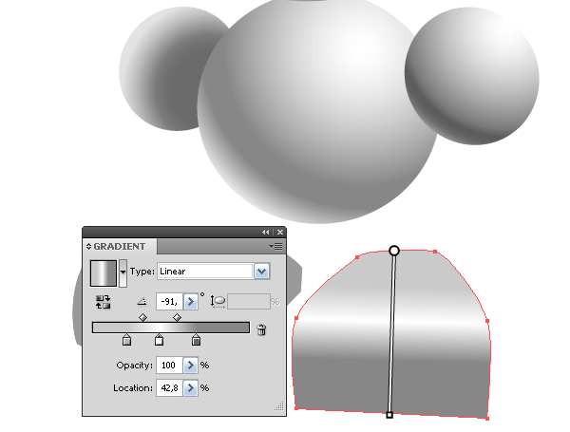Click the "Opacity:" label
The width and height of the screenshot is (570, 432).
coord(135,366)
